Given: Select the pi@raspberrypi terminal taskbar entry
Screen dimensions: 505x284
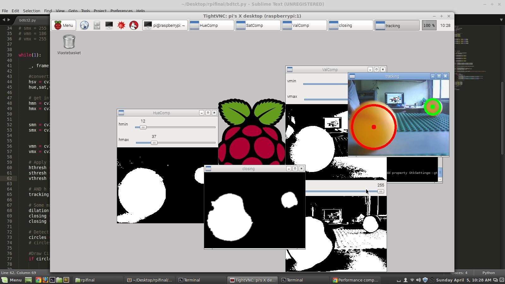Looking at the screenshot, I should coord(165,25).
